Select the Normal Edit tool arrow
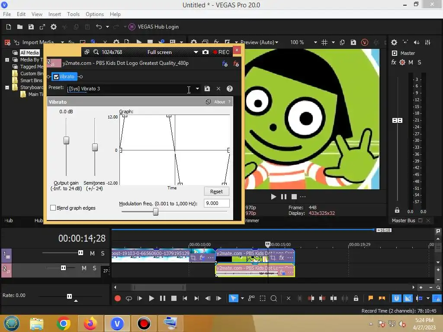443x332 pixels. coord(233,298)
